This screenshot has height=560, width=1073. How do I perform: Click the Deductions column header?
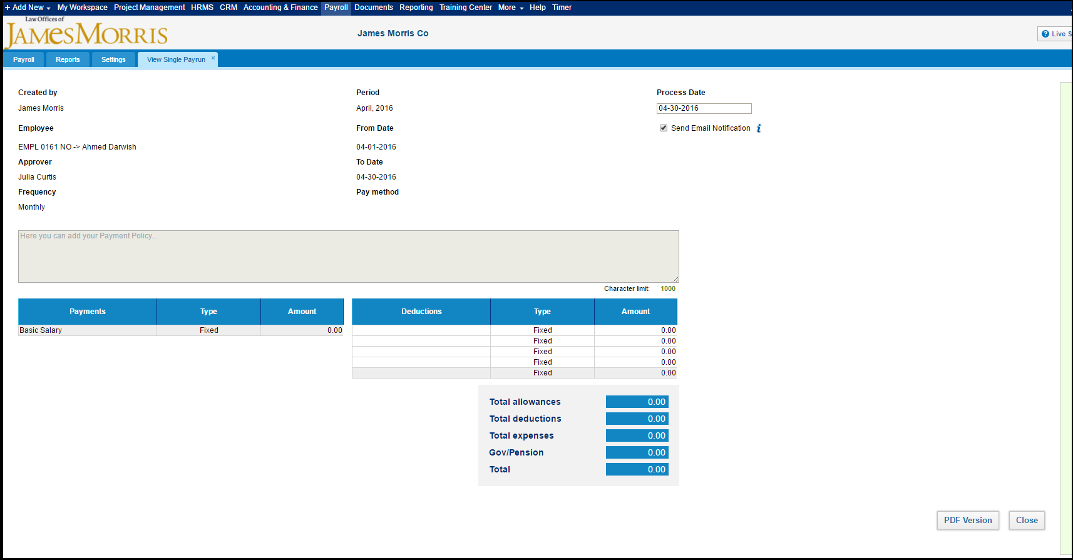tap(421, 312)
